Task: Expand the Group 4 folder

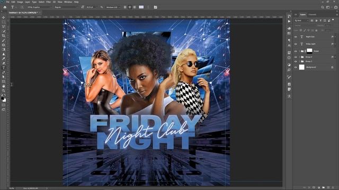Action: pyautogui.click(x=300, y=57)
